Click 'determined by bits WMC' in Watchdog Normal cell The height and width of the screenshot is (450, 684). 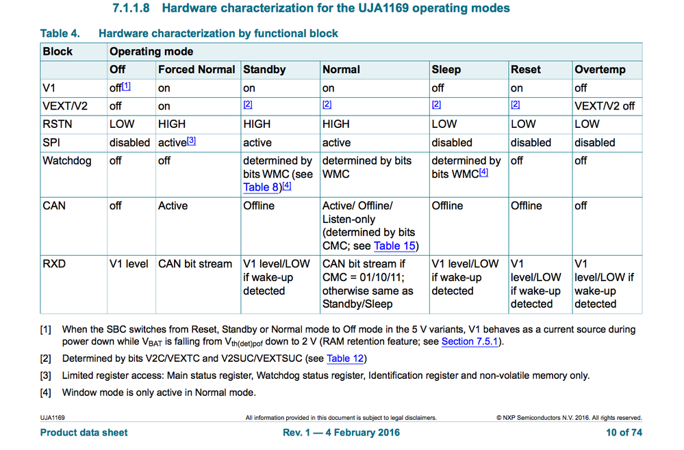click(367, 168)
